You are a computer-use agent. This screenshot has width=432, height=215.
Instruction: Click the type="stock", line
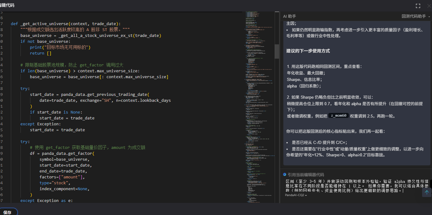click(55, 183)
